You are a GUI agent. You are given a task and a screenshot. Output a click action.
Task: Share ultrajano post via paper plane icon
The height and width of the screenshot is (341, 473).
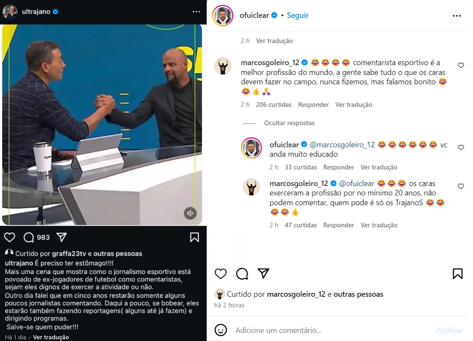(x=61, y=238)
